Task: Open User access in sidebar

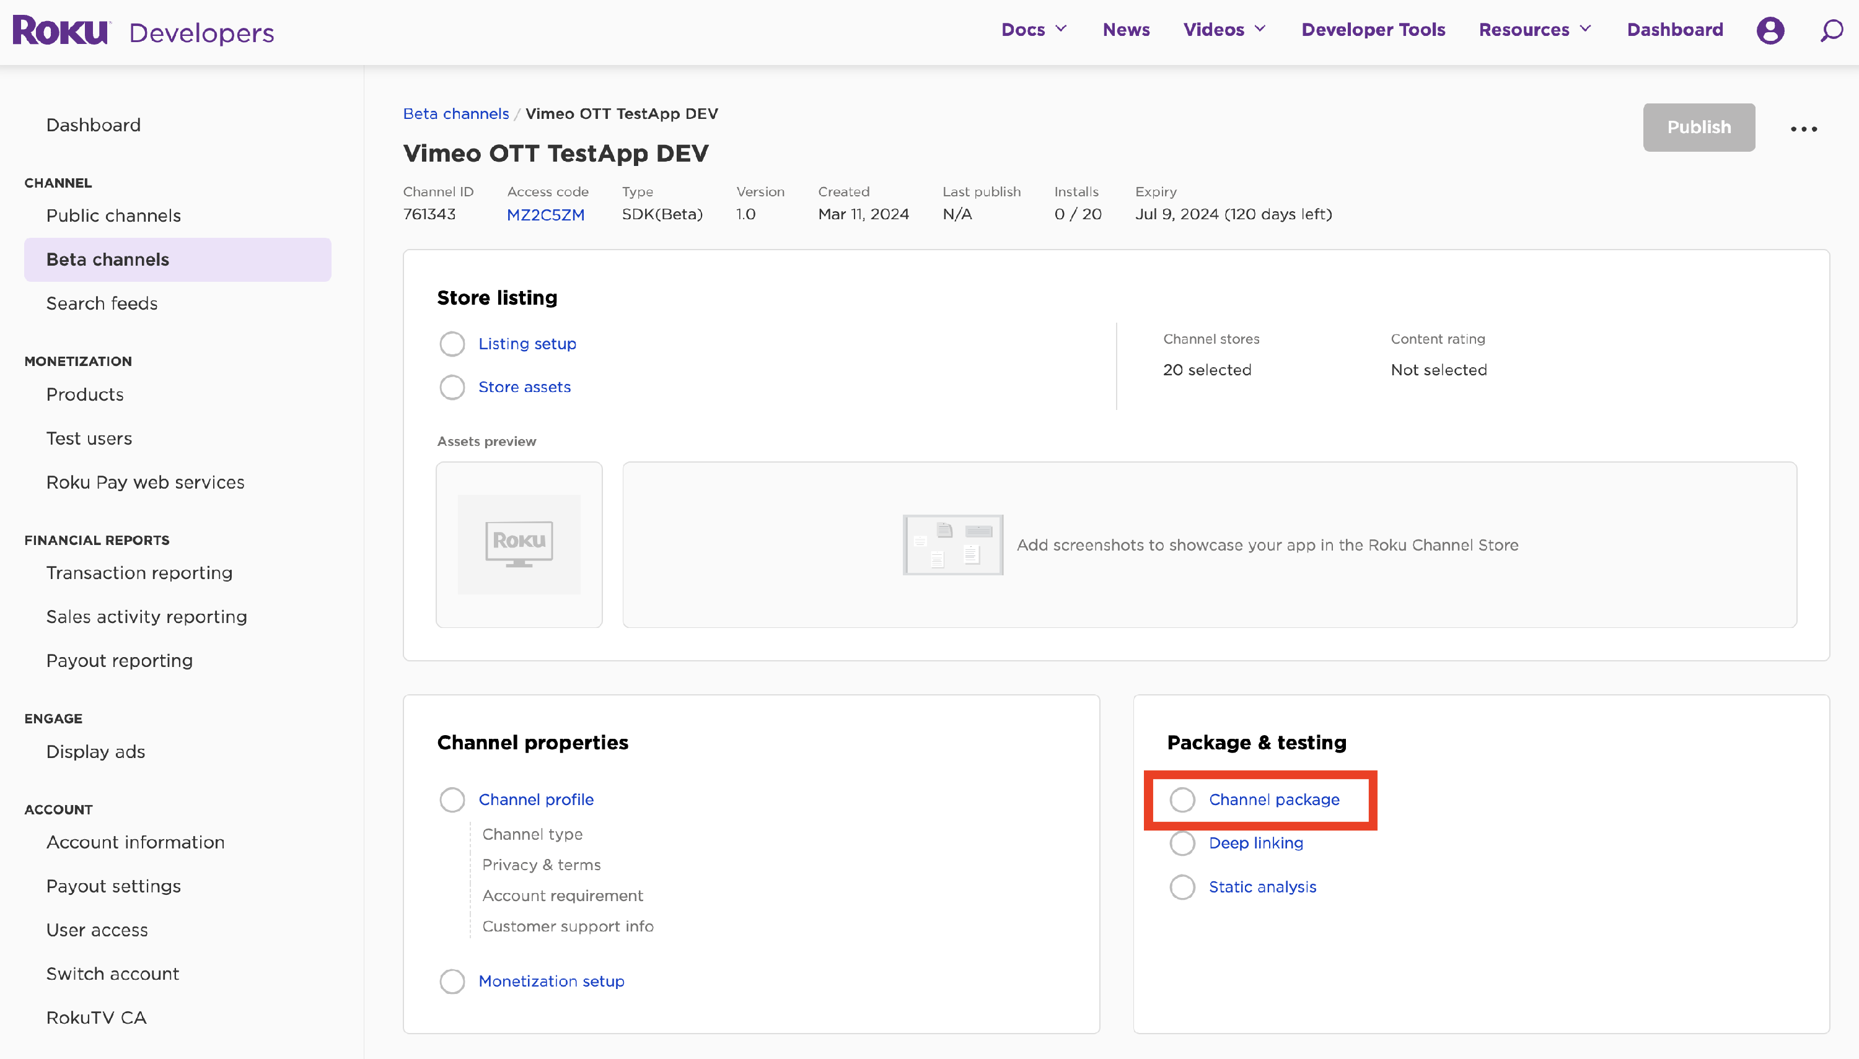Action: tap(97, 930)
